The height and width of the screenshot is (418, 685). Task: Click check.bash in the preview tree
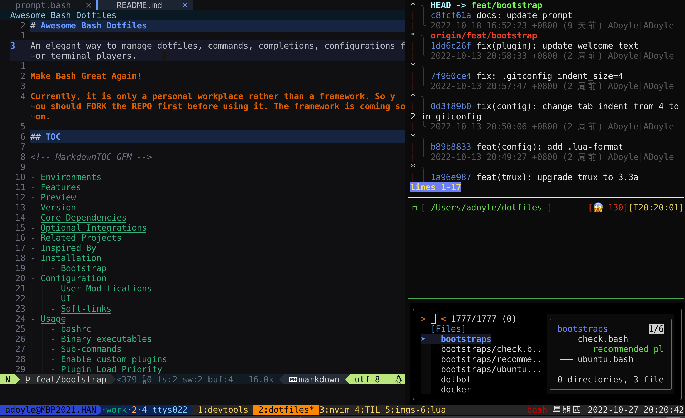603,339
